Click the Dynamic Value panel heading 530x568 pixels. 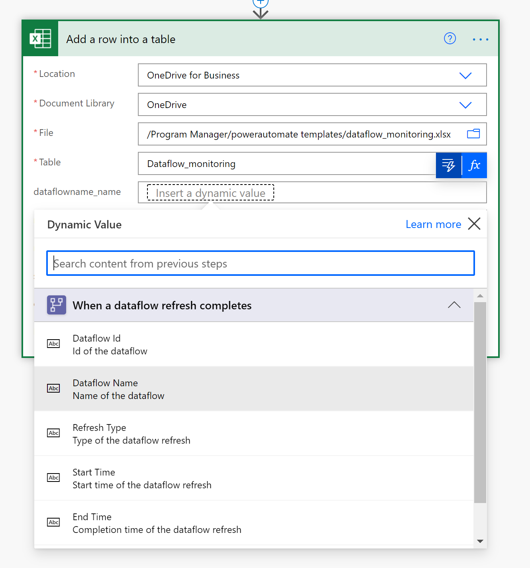(84, 224)
